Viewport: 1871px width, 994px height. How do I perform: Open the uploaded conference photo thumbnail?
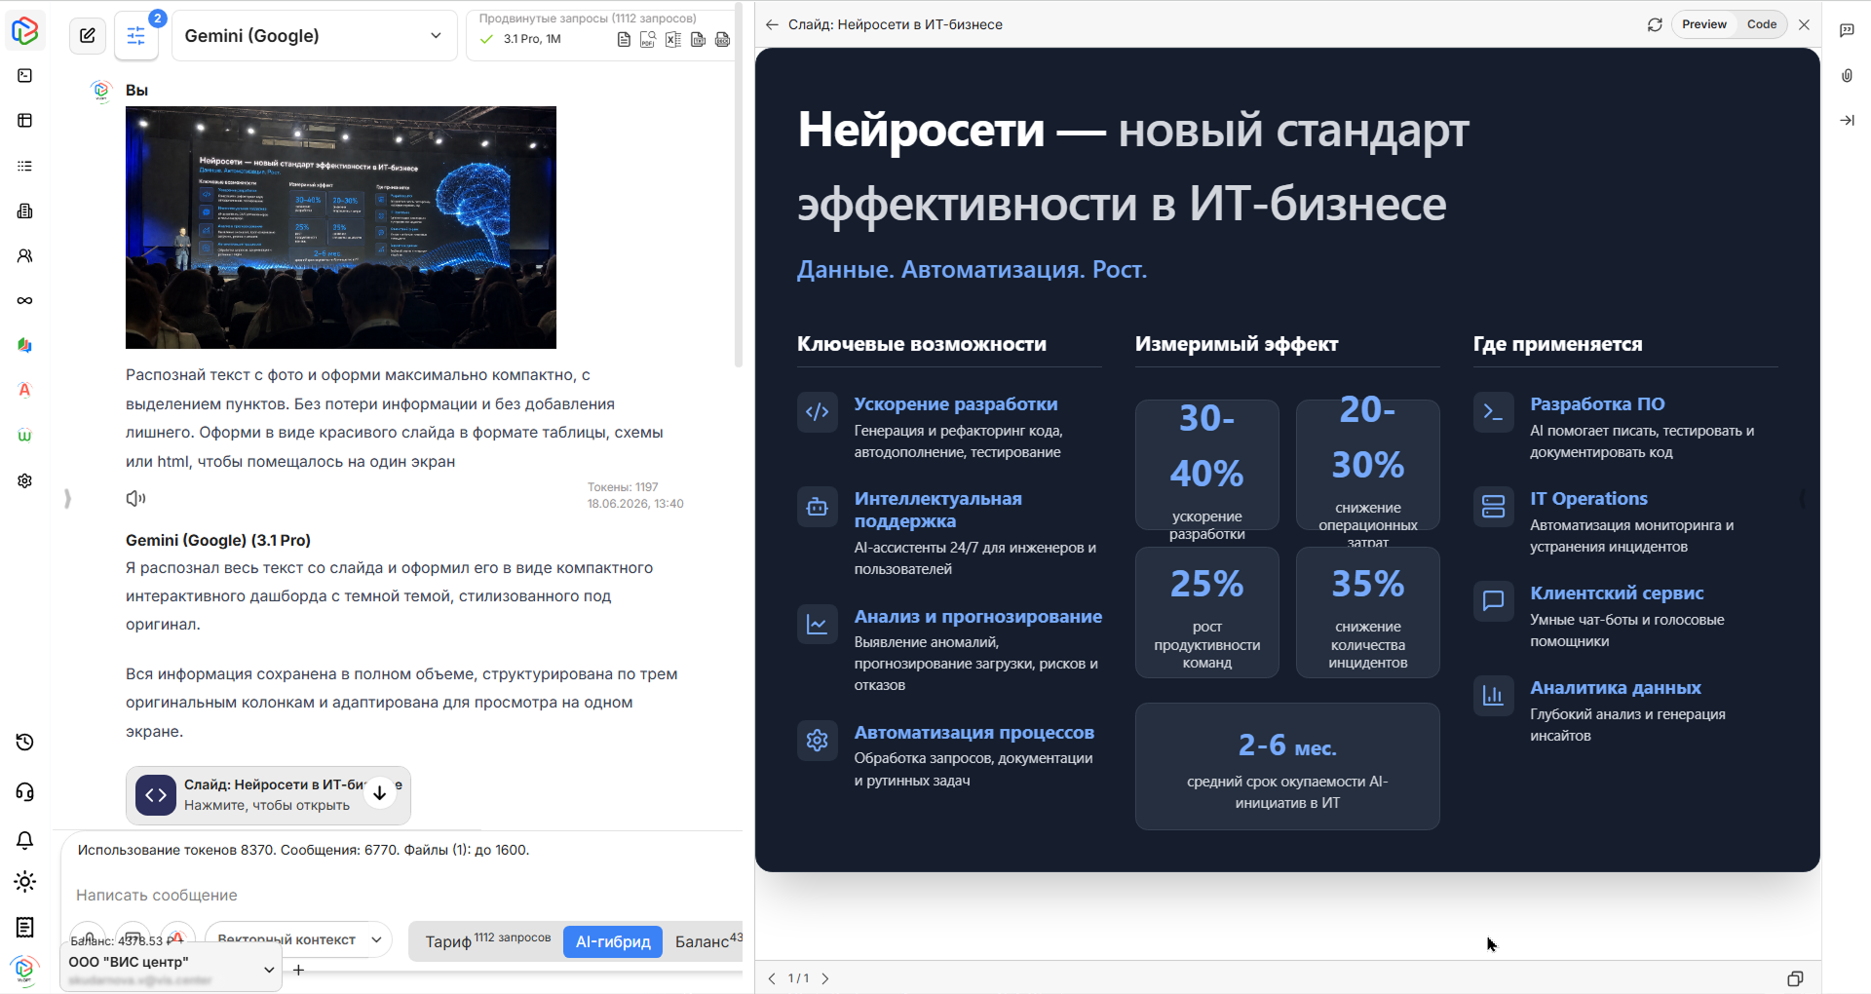coord(341,227)
